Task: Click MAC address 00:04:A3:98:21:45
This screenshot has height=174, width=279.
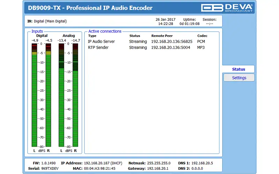Action: tap(100, 168)
